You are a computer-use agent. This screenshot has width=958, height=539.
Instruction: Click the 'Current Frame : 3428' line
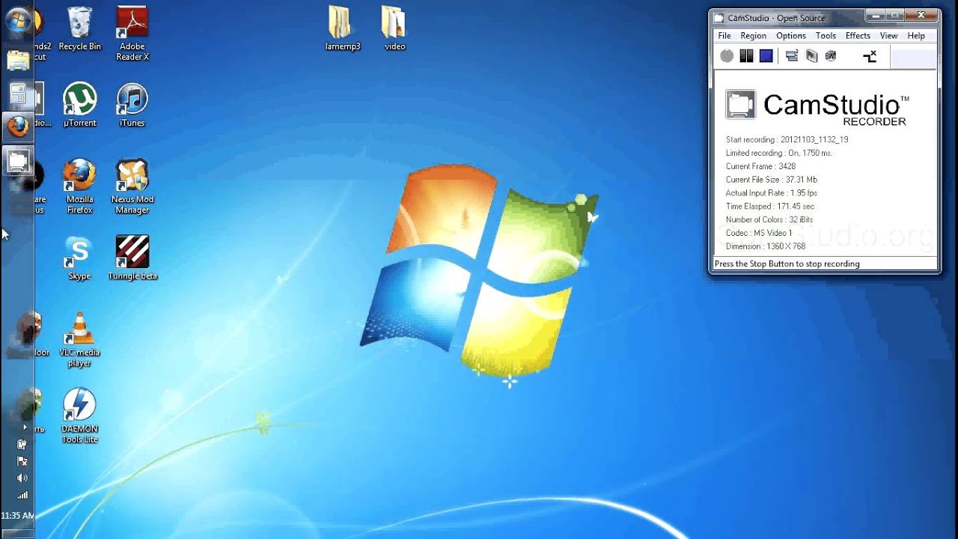[760, 167]
